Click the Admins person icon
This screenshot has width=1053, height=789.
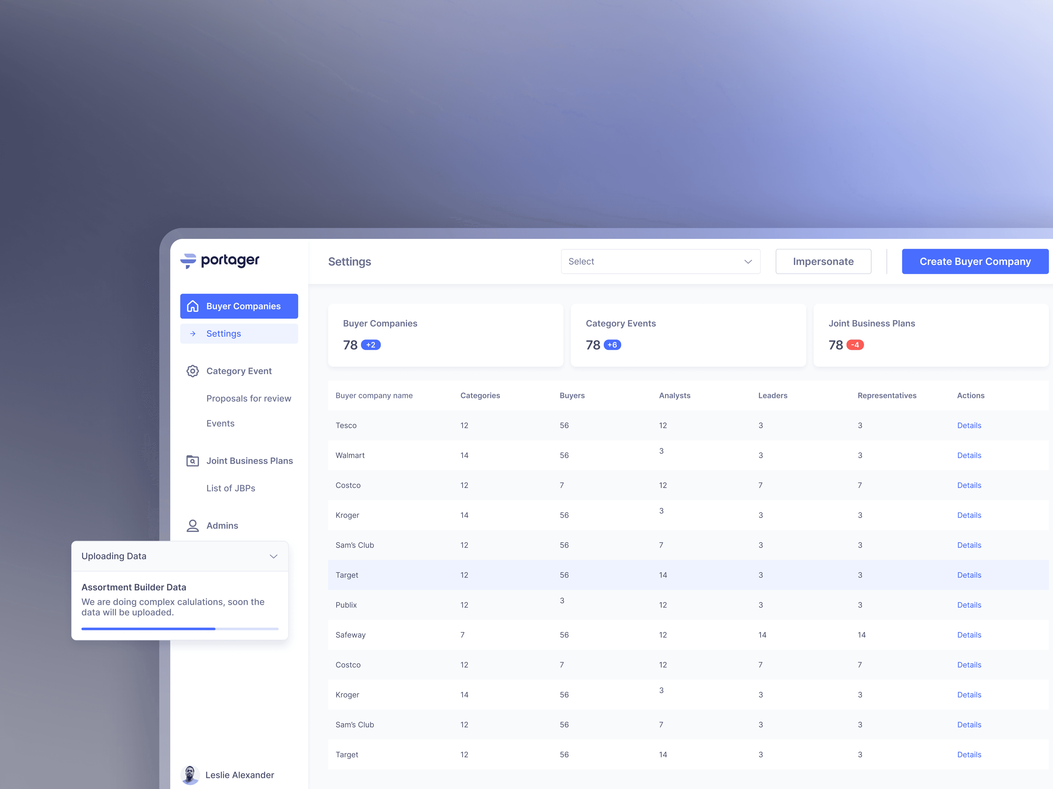tap(193, 525)
